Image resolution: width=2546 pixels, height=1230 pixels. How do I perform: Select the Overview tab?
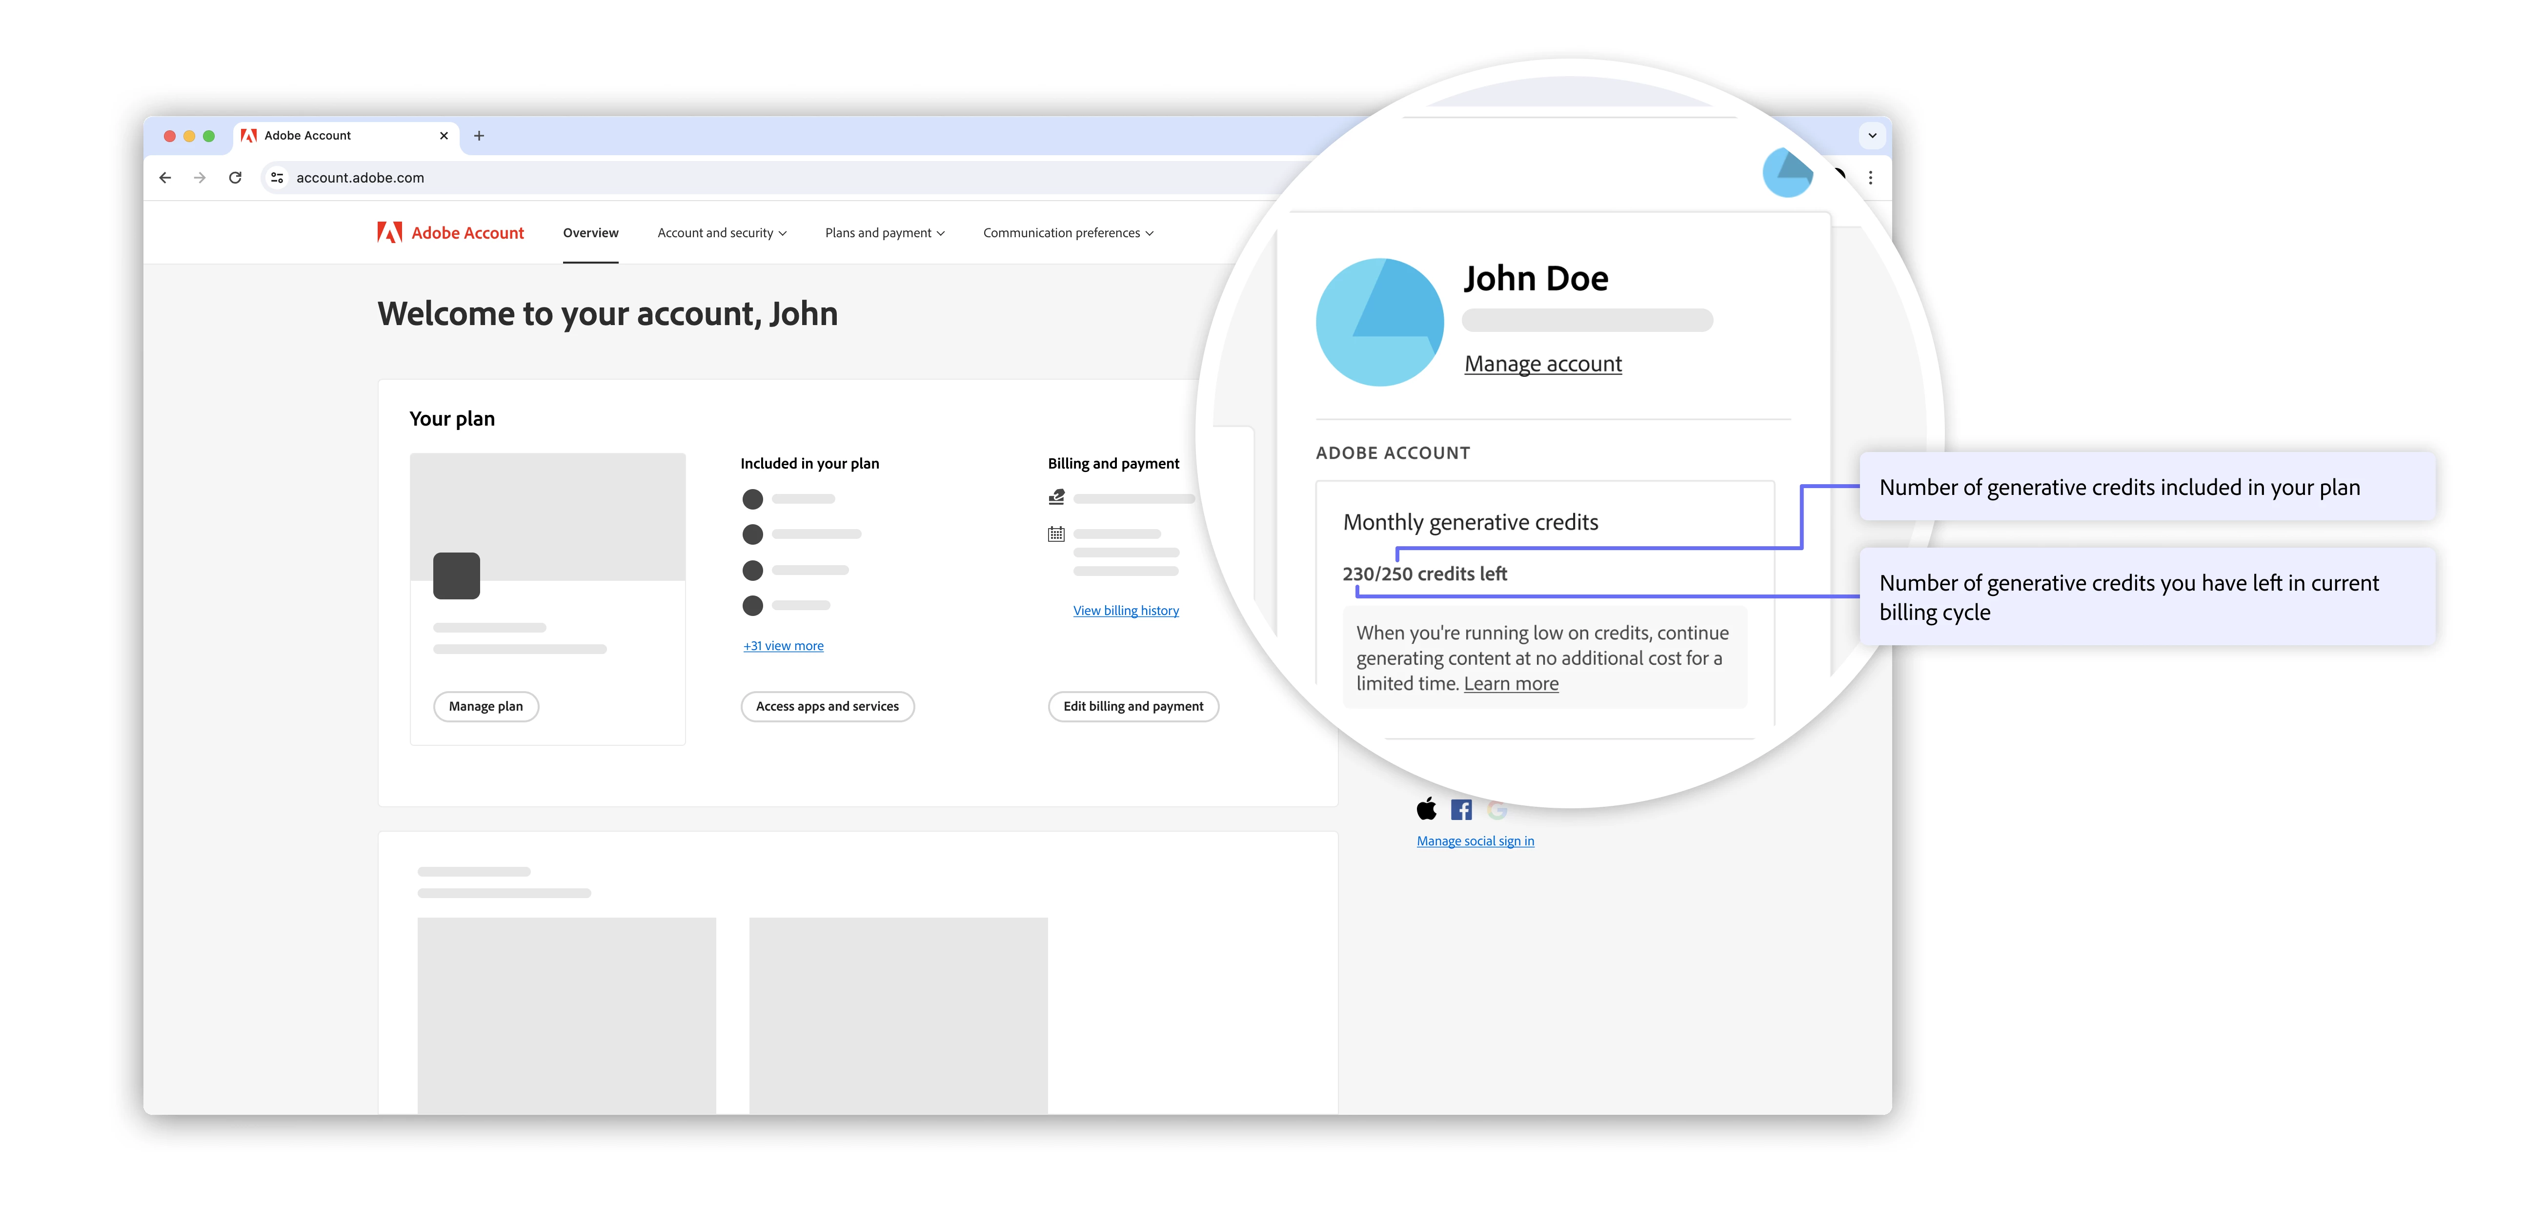[x=590, y=233]
